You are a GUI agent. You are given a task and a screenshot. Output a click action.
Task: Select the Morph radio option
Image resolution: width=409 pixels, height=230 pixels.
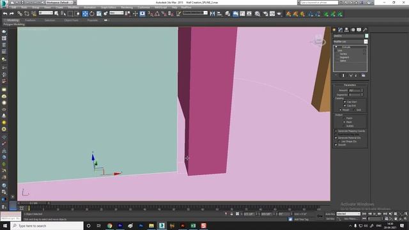point(341,110)
